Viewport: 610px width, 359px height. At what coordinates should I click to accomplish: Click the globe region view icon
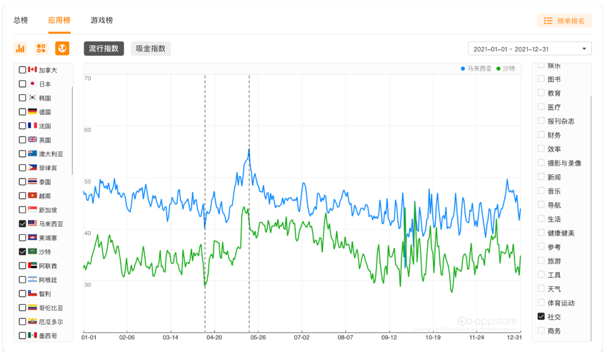click(62, 49)
